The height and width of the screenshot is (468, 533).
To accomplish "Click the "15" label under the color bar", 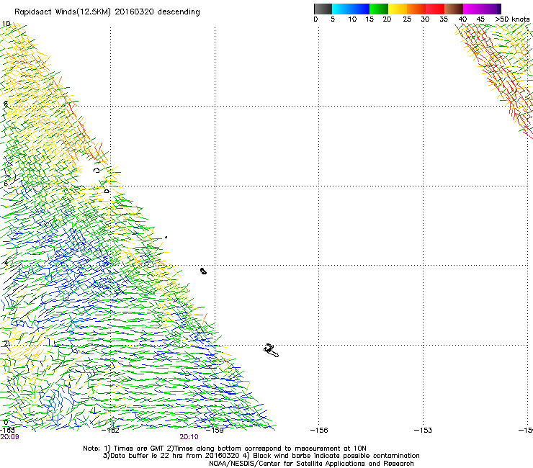I will (369, 19).
